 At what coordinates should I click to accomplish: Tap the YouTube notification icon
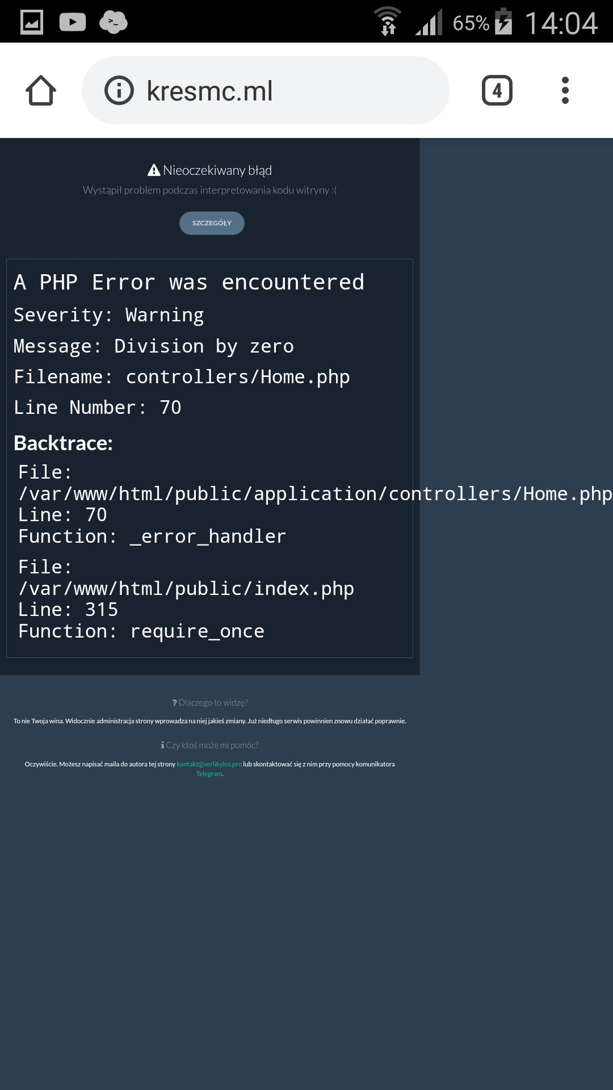[x=73, y=23]
